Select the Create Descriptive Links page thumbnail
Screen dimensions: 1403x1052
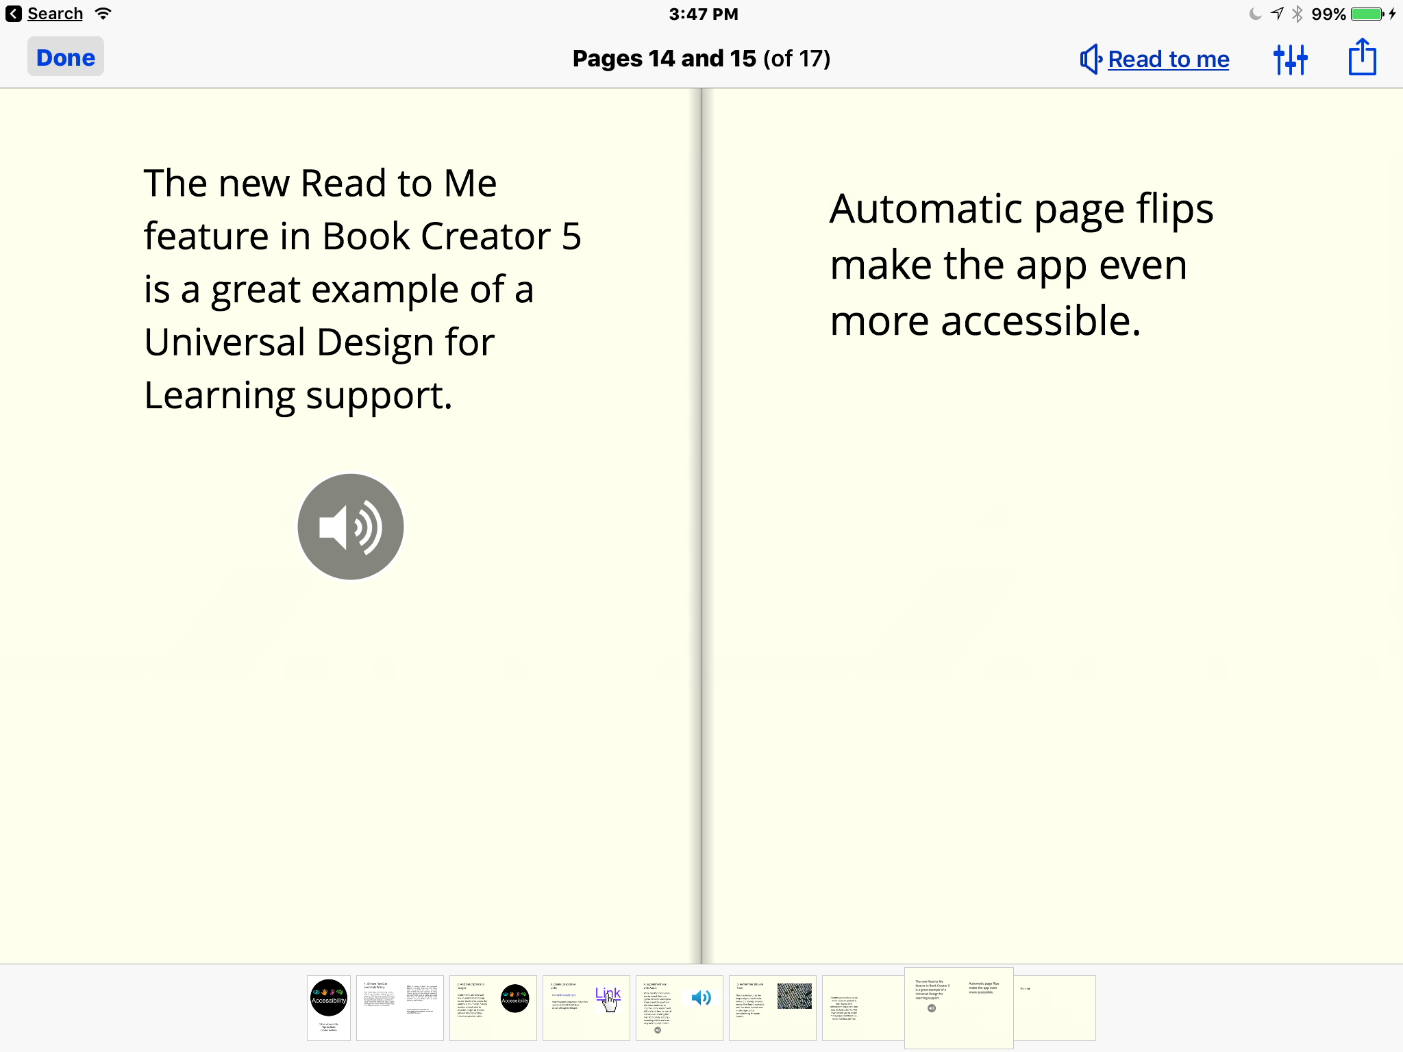(x=586, y=1007)
